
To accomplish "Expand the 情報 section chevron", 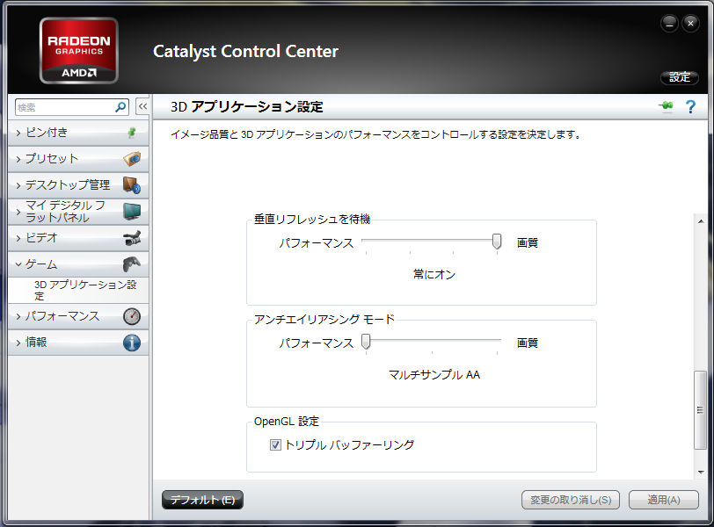I will [x=18, y=343].
